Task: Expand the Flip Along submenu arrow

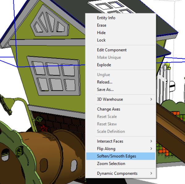Action: coord(151,149)
